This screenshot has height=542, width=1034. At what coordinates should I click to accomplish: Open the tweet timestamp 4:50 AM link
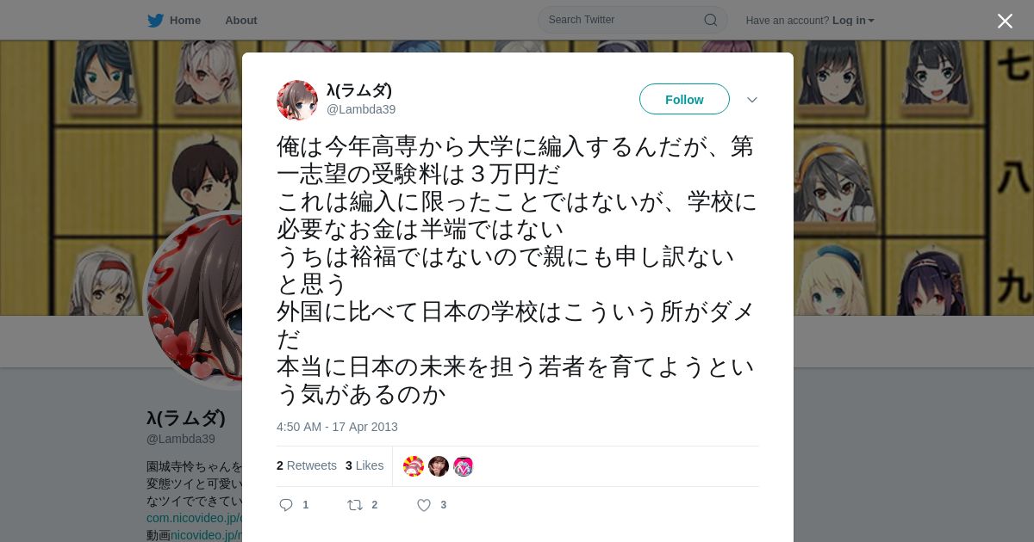[x=337, y=427]
